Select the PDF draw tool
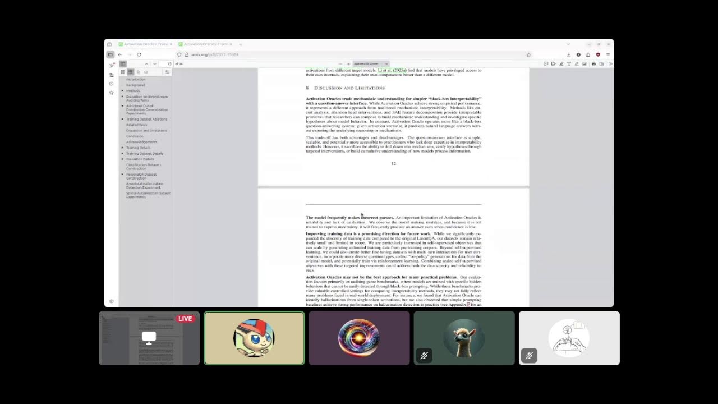The height and width of the screenshot is (404, 718). pos(577,64)
